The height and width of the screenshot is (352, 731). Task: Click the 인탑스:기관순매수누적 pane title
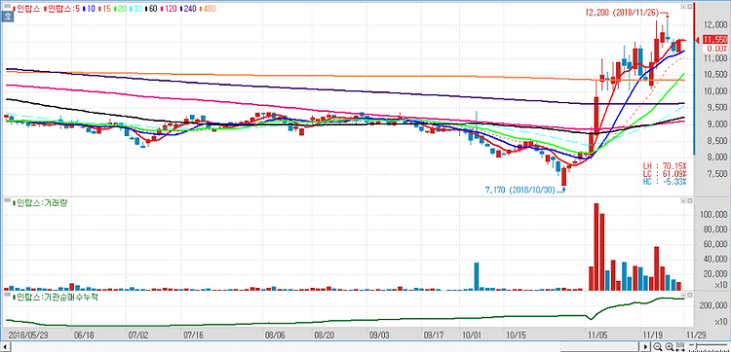[58, 297]
